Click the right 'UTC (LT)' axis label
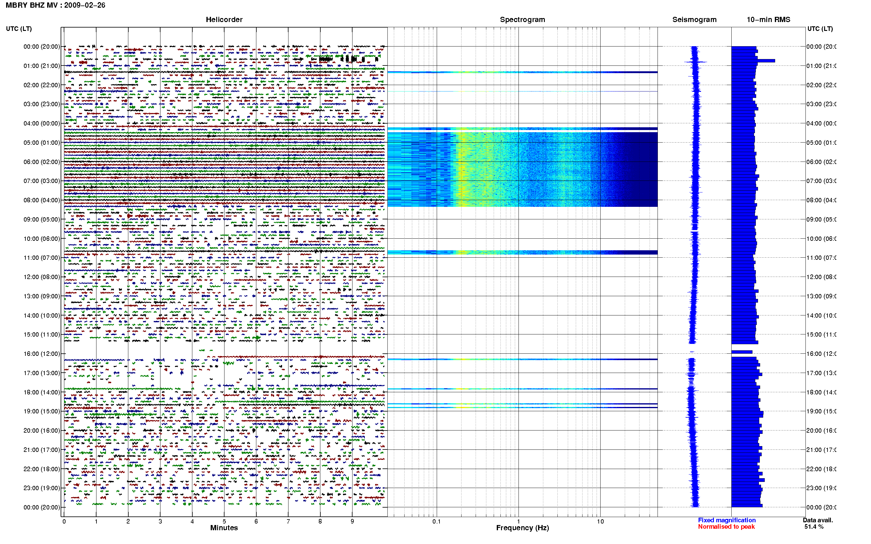 coord(820,29)
